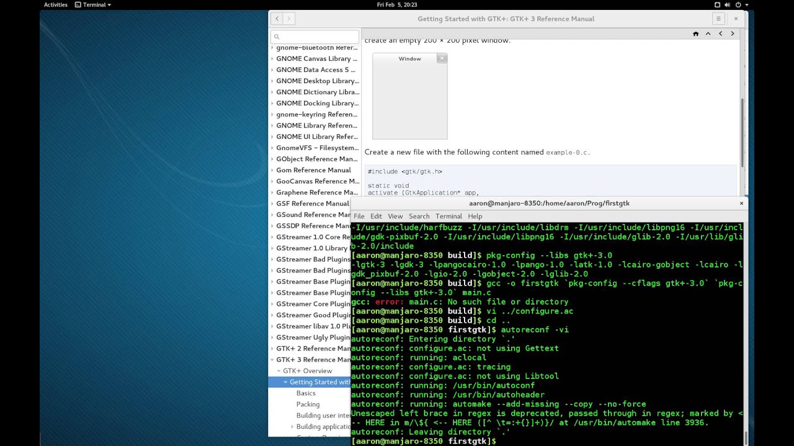Click '#include <gtk/gtk.h>' code line

404,172
